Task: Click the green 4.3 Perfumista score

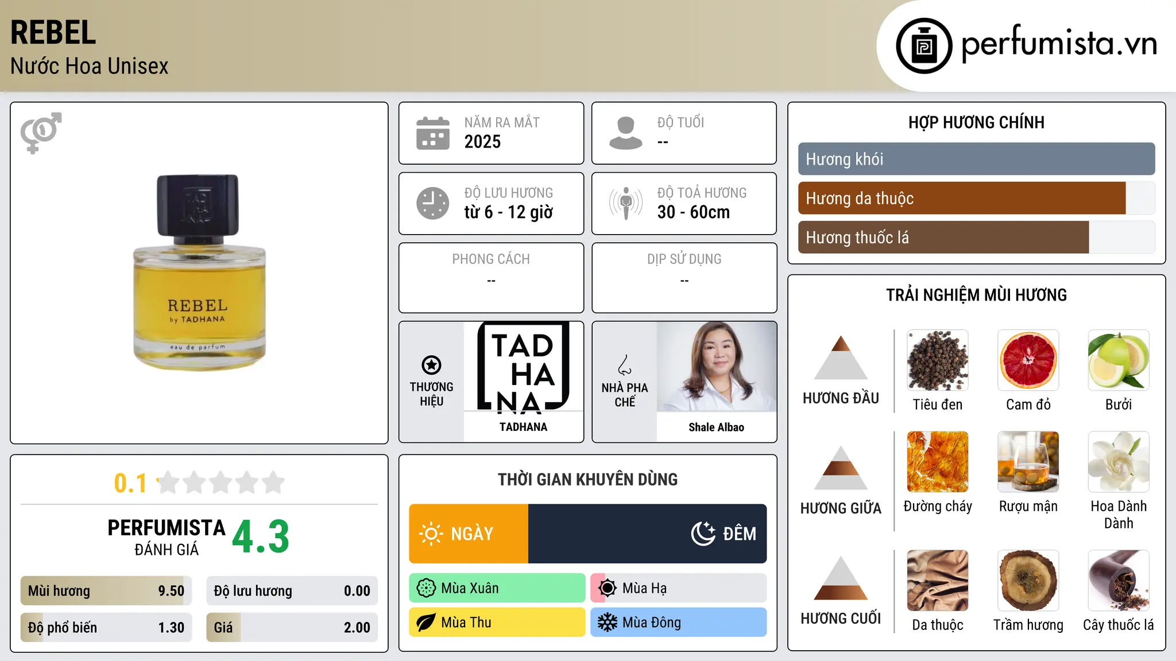Action: coord(261,537)
